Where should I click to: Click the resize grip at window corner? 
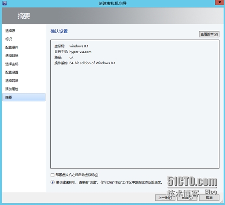pyautogui.click(x=222, y=201)
